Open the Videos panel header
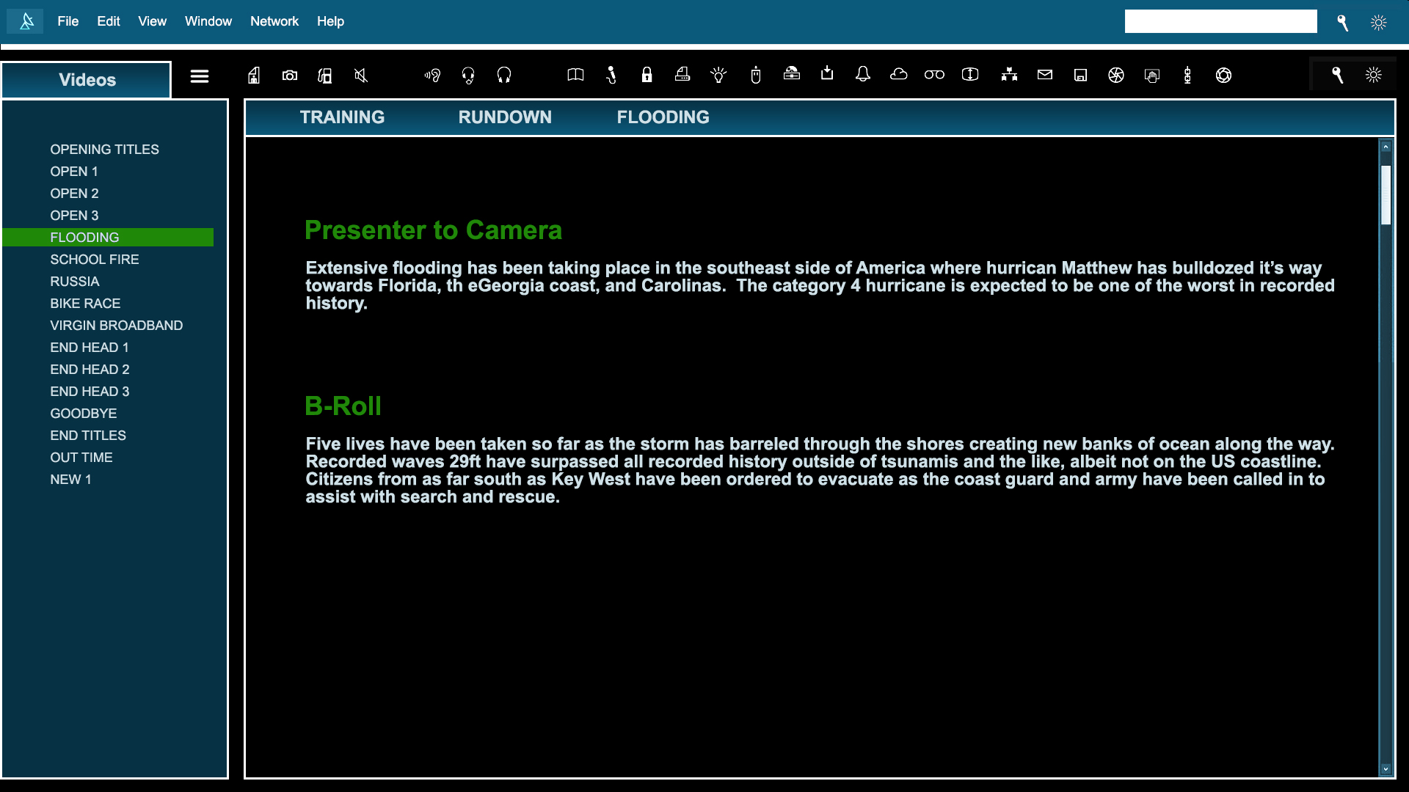This screenshot has height=792, width=1409. click(87, 80)
